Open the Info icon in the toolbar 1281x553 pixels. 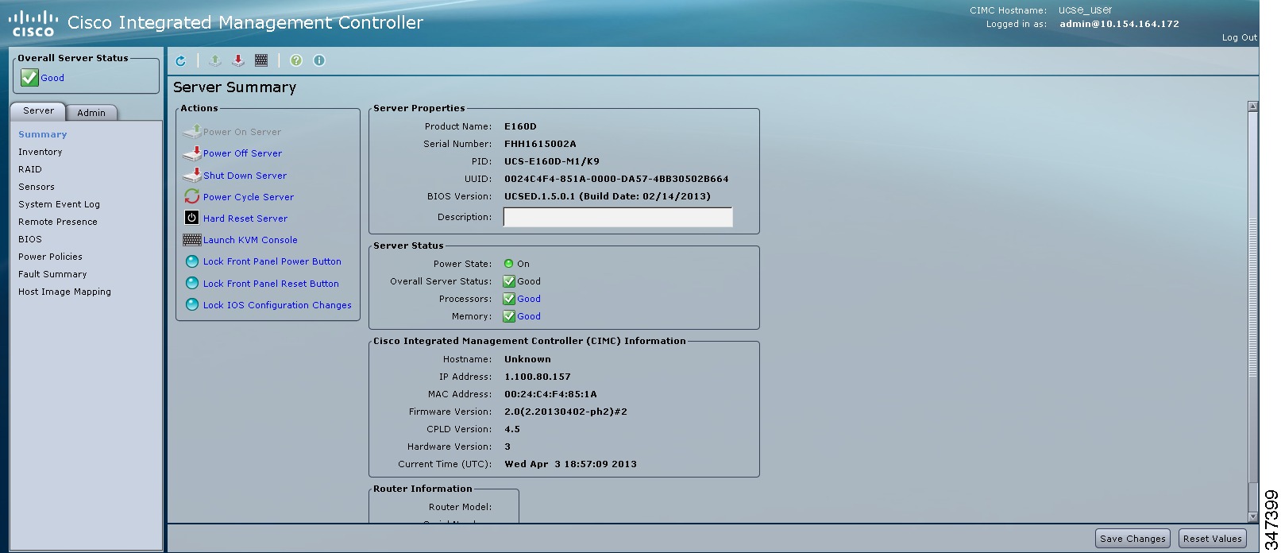(319, 60)
